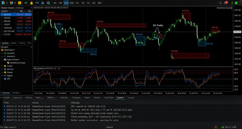Switch chart to M1 timeframe
This screenshot has height=129, width=242.
point(55,3)
